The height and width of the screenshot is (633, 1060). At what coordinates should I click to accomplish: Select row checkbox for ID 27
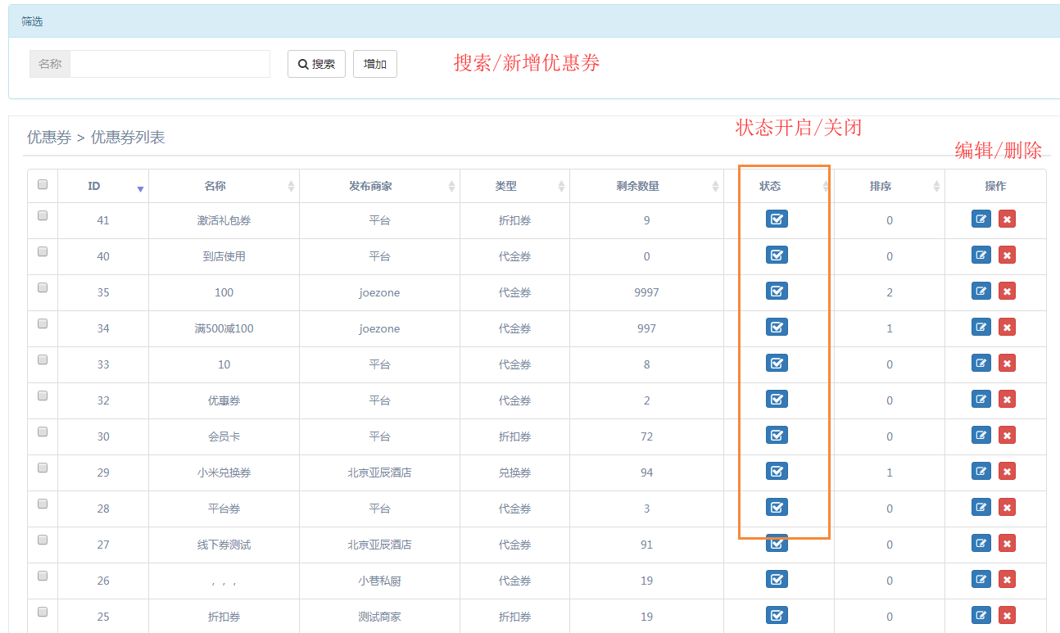pyautogui.click(x=43, y=540)
